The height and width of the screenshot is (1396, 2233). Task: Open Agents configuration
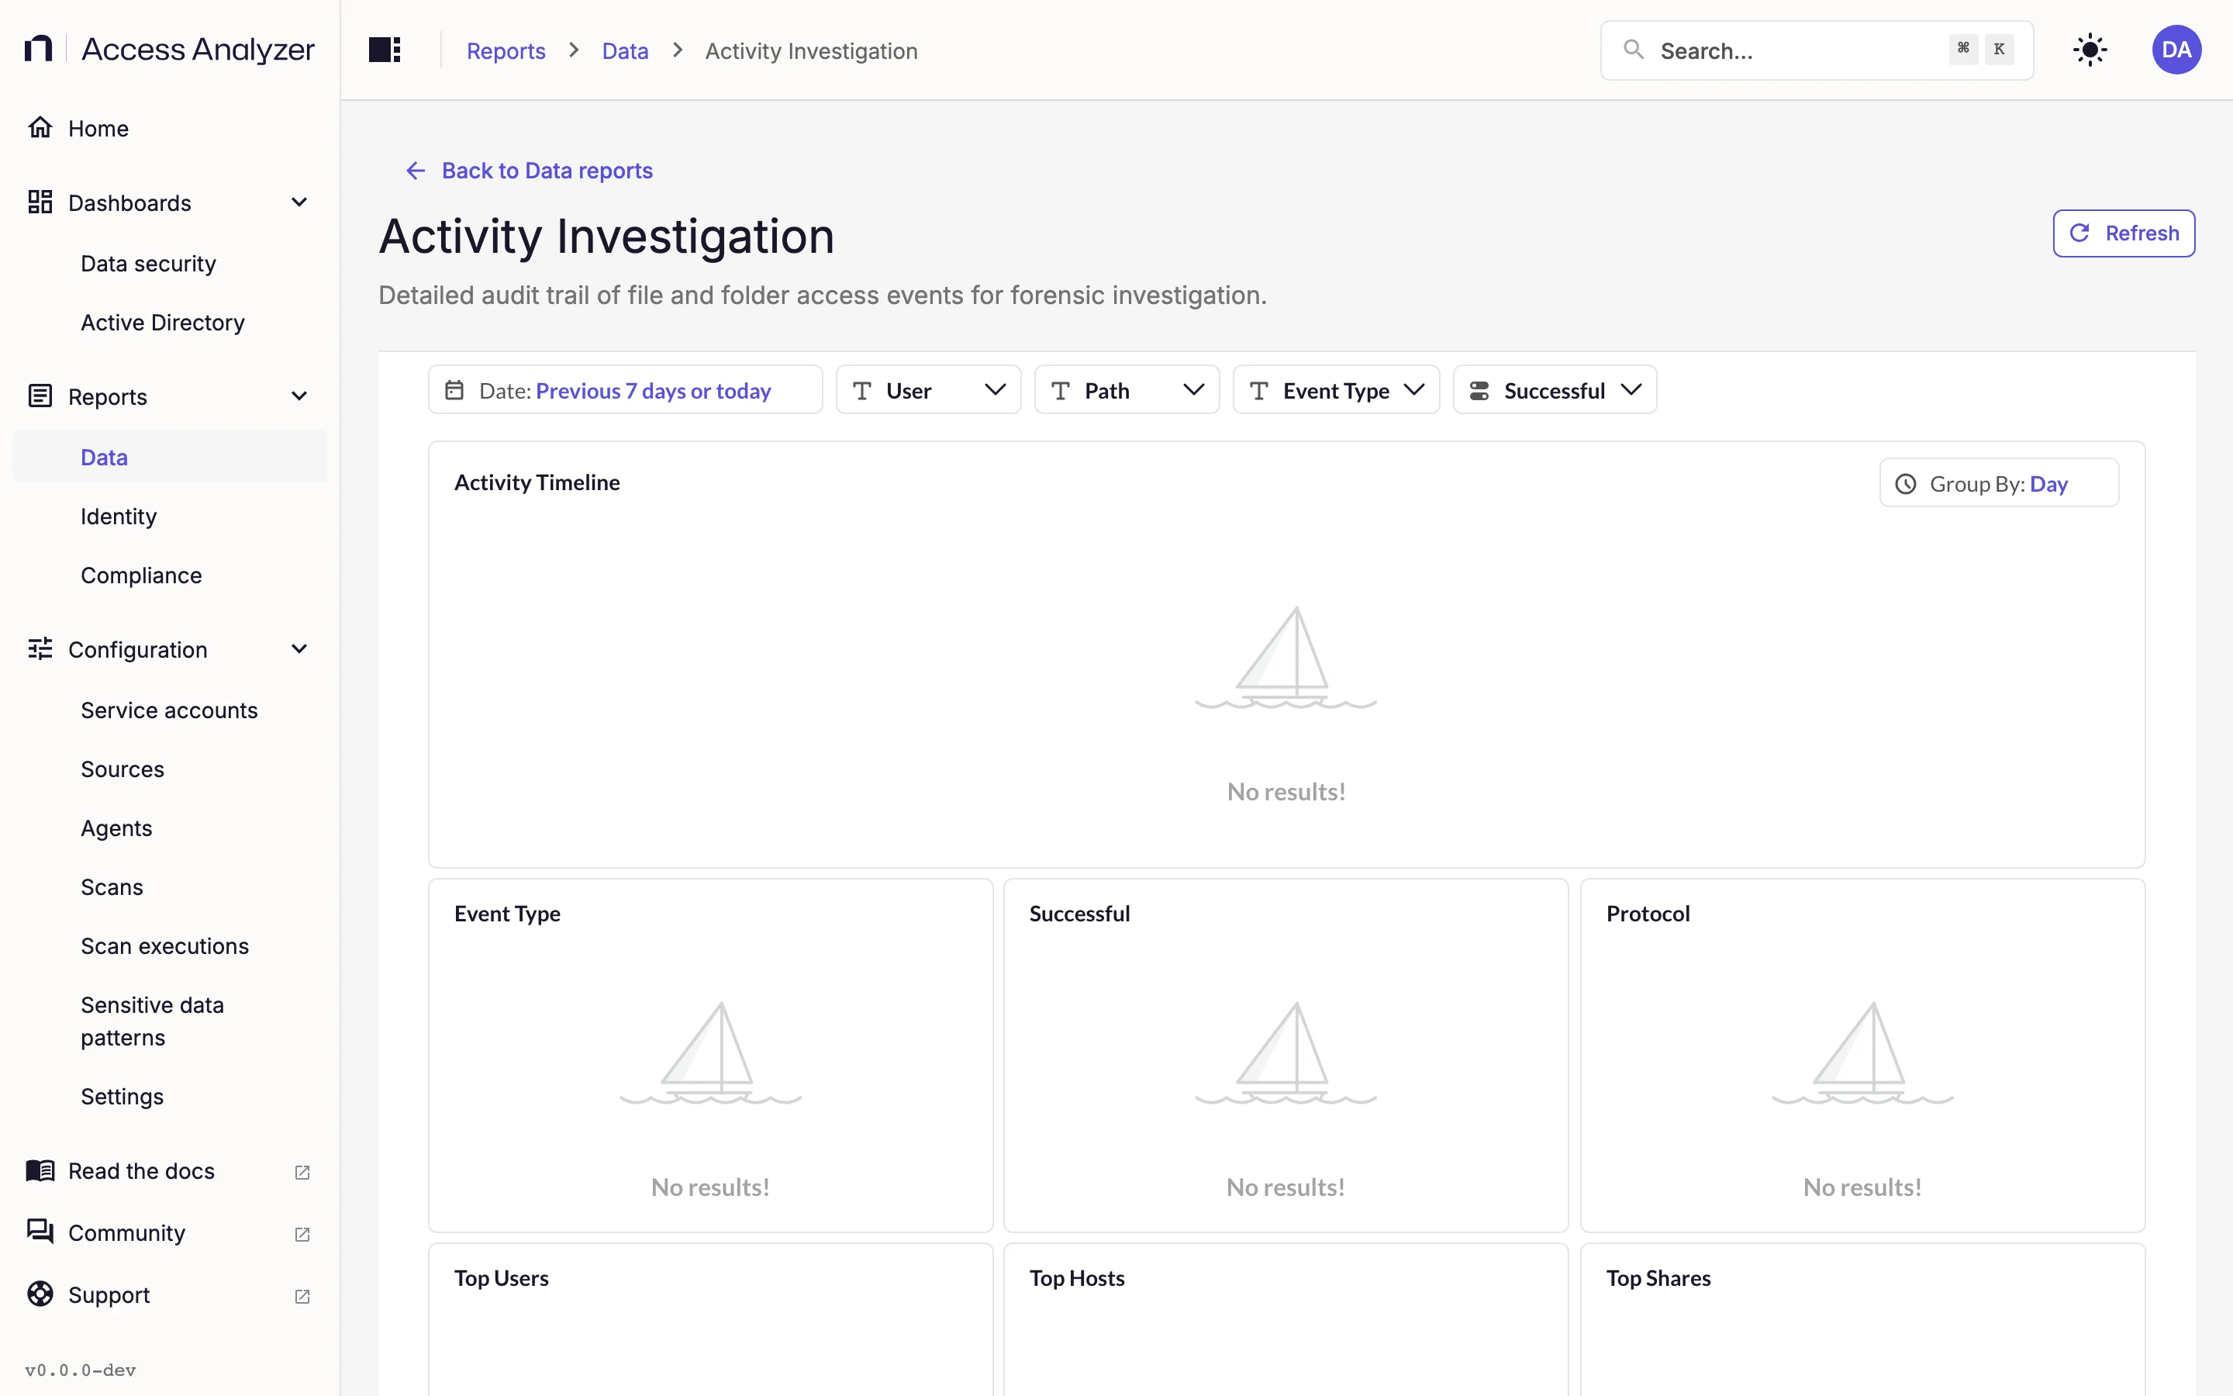pyautogui.click(x=170, y=828)
